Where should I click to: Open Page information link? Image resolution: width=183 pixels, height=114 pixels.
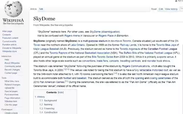click(x=12, y=98)
